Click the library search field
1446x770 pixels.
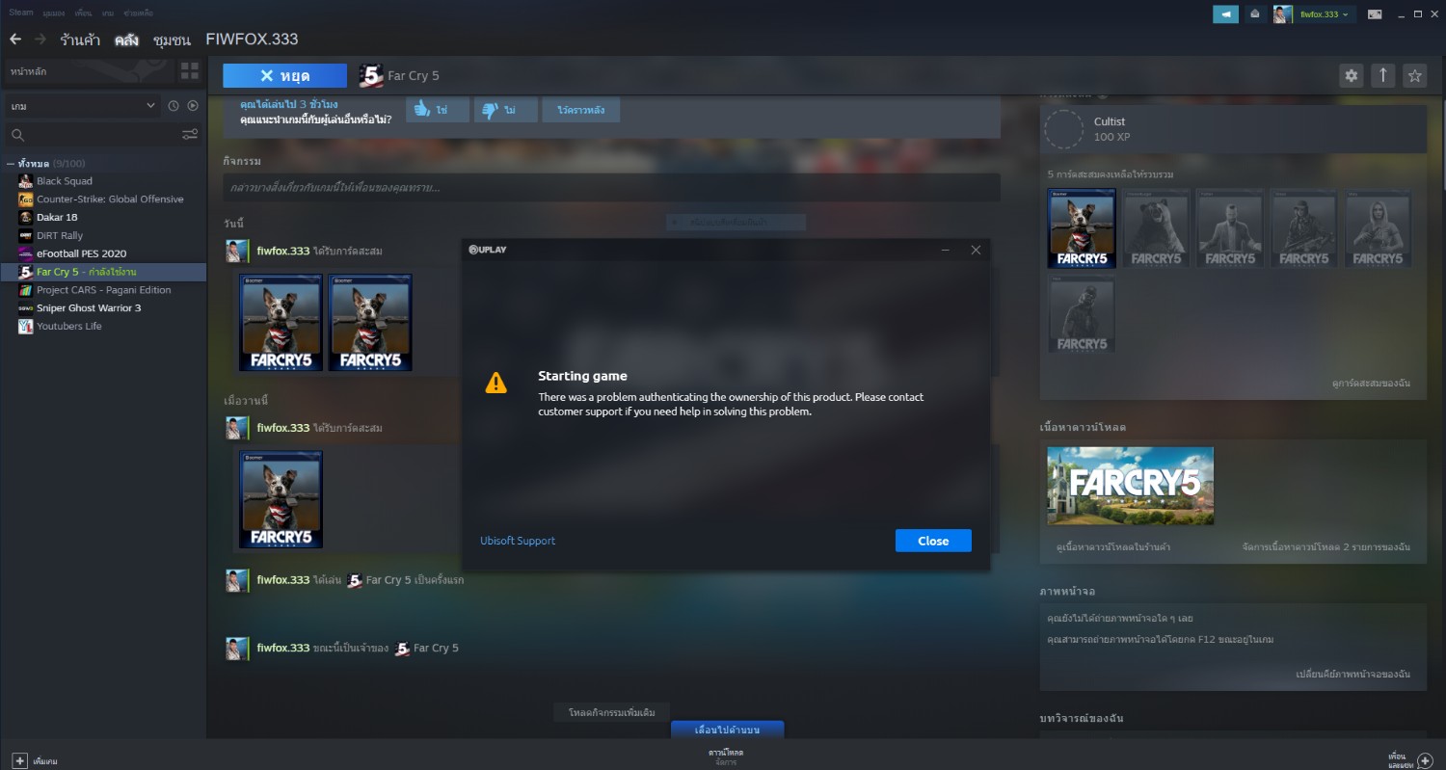[x=101, y=135]
